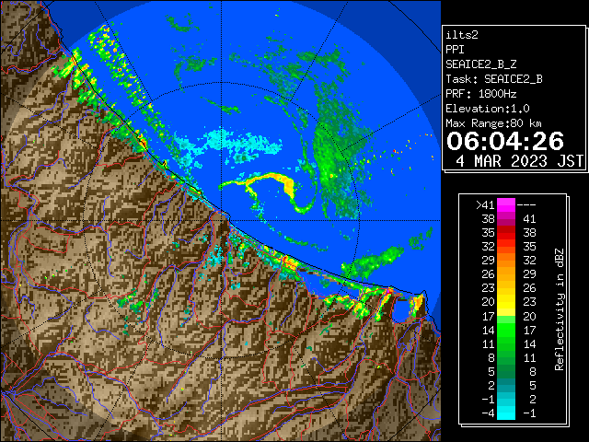Screen dimensions: 589x442
Task: Click the "PRF: 1800Hz" value
Action: click(x=480, y=94)
